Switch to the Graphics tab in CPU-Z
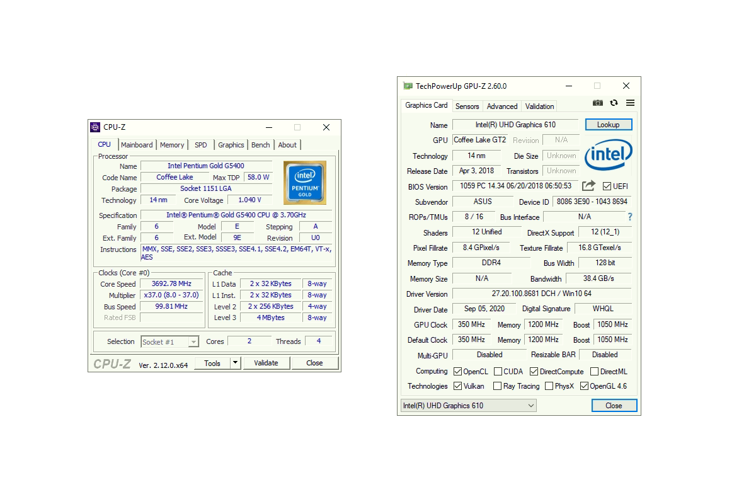This screenshot has height=504, width=756. (x=231, y=145)
